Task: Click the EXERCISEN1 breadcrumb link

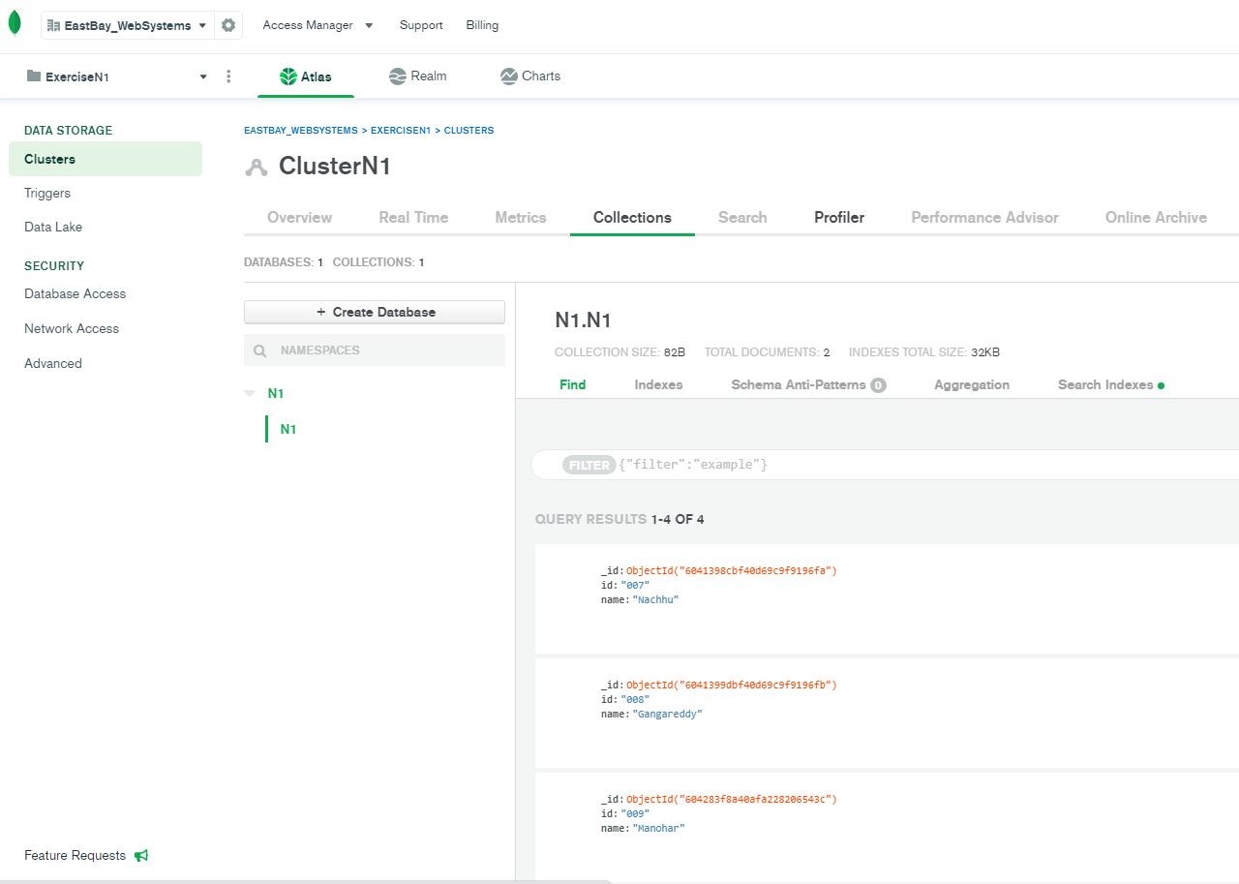Action: tap(401, 130)
